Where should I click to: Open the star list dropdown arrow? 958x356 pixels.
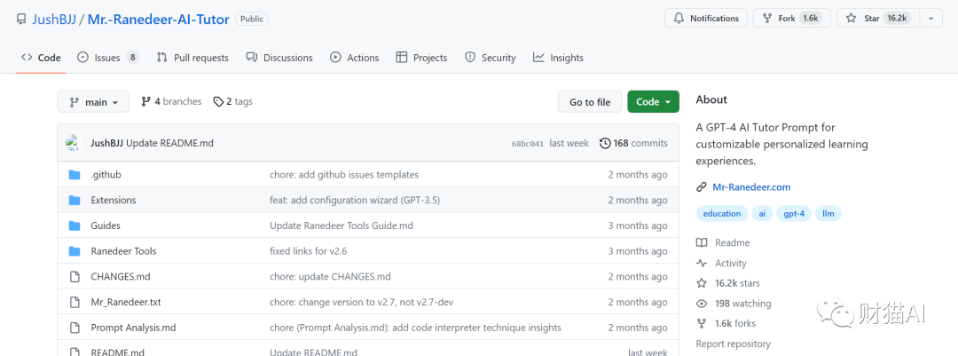(x=931, y=19)
